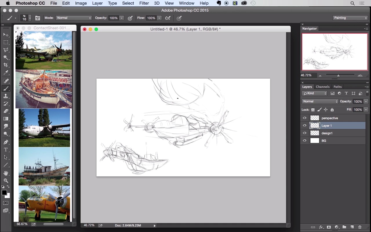Select the Move tool
Screen dimensions: 371x232
pyautogui.click(x=6, y=35)
